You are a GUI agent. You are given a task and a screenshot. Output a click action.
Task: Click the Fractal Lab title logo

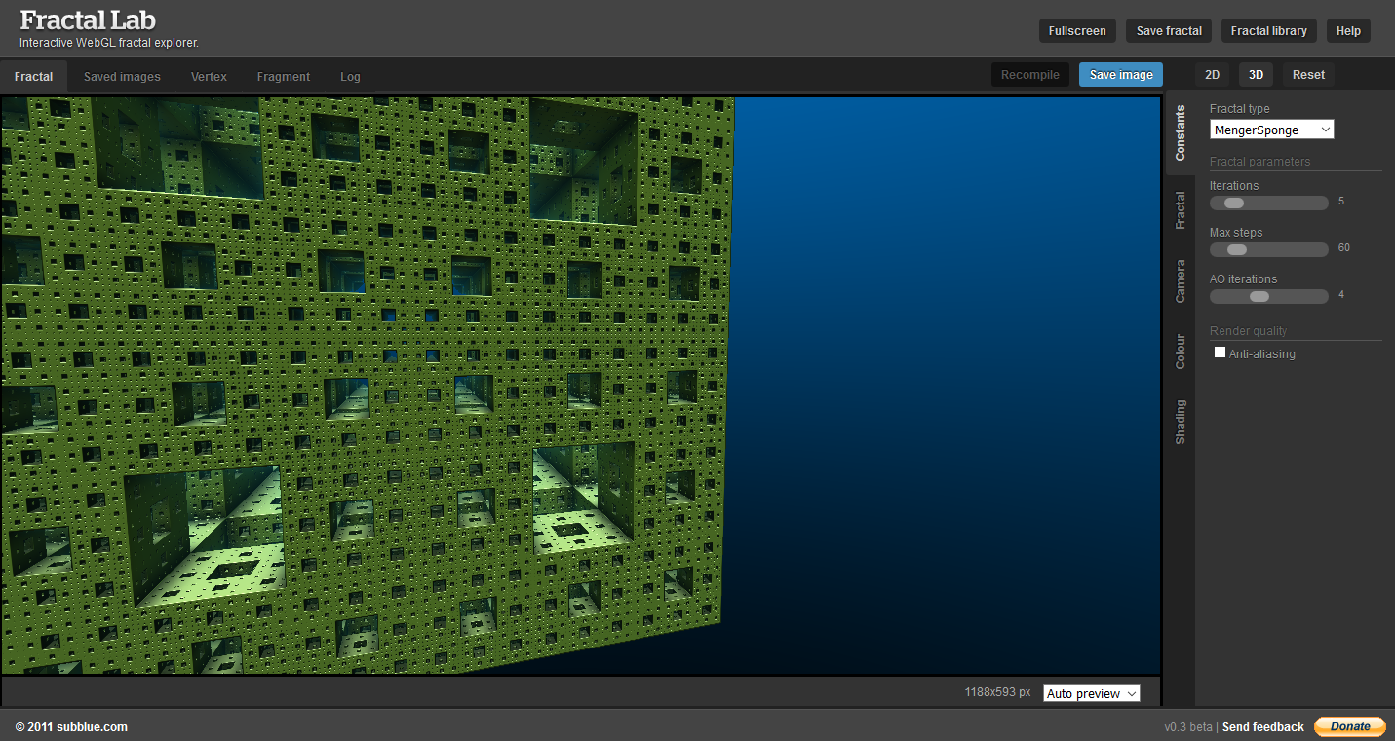(x=88, y=19)
